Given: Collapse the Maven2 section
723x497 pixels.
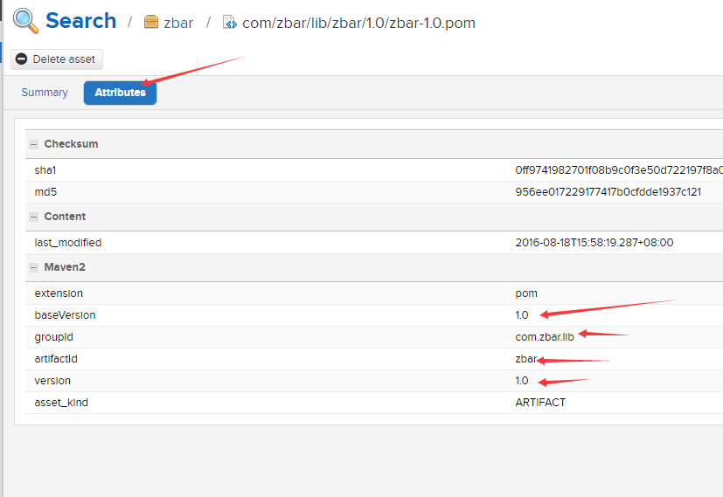Looking at the screenshot, I should pyautogui.click(x=33, y=267).
